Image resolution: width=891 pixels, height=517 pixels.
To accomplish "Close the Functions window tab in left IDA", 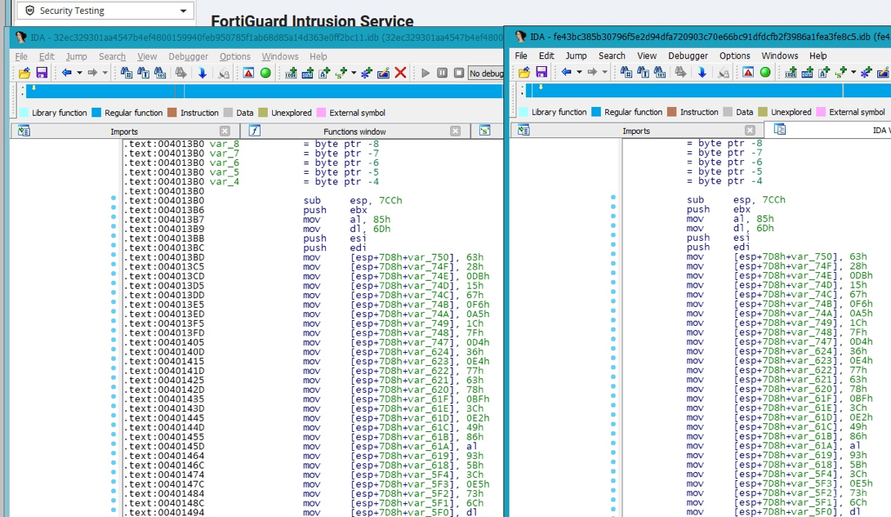I will coord(455,131).
